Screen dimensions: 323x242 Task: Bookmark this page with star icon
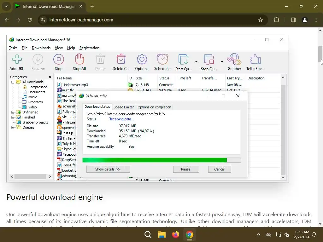click(261, 20)
